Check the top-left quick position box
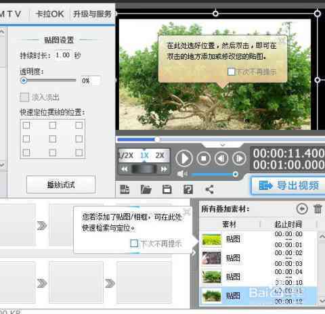325x314 pixels. click(x=26, y=125)
